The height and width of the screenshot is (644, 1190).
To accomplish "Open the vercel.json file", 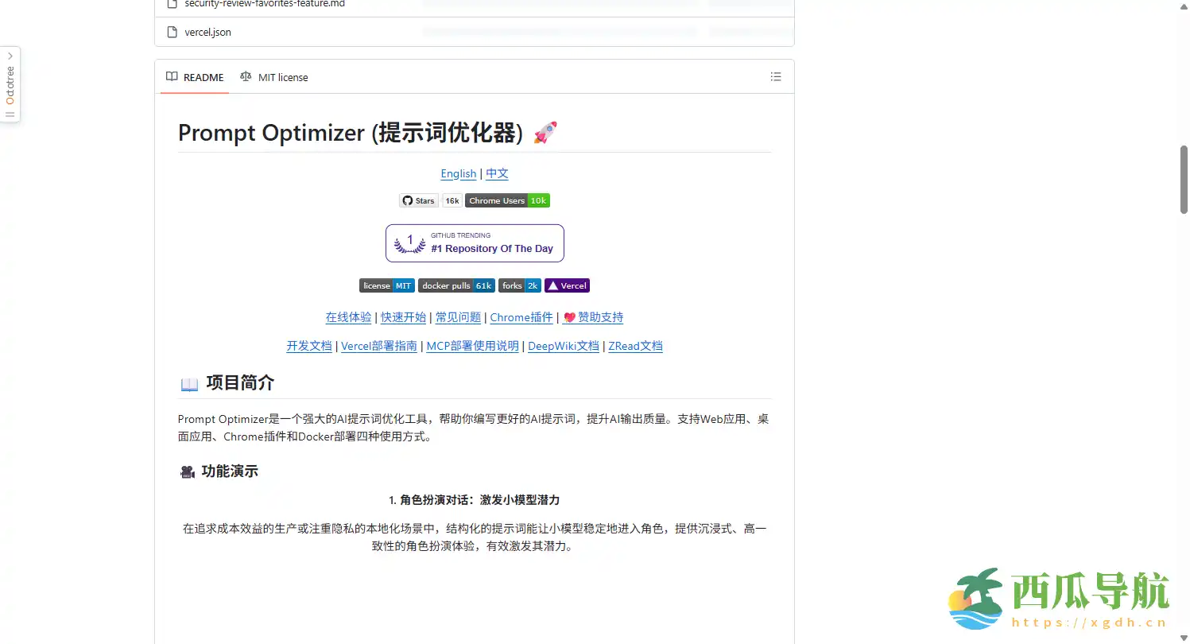I will pos(207,33).
